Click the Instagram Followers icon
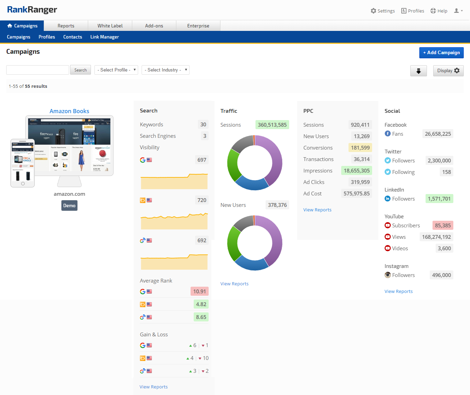The width and height of the screenshot is (470, 395). click(388, 275)
